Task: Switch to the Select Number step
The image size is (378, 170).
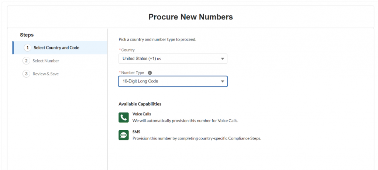Action: [x=46, y=61]
